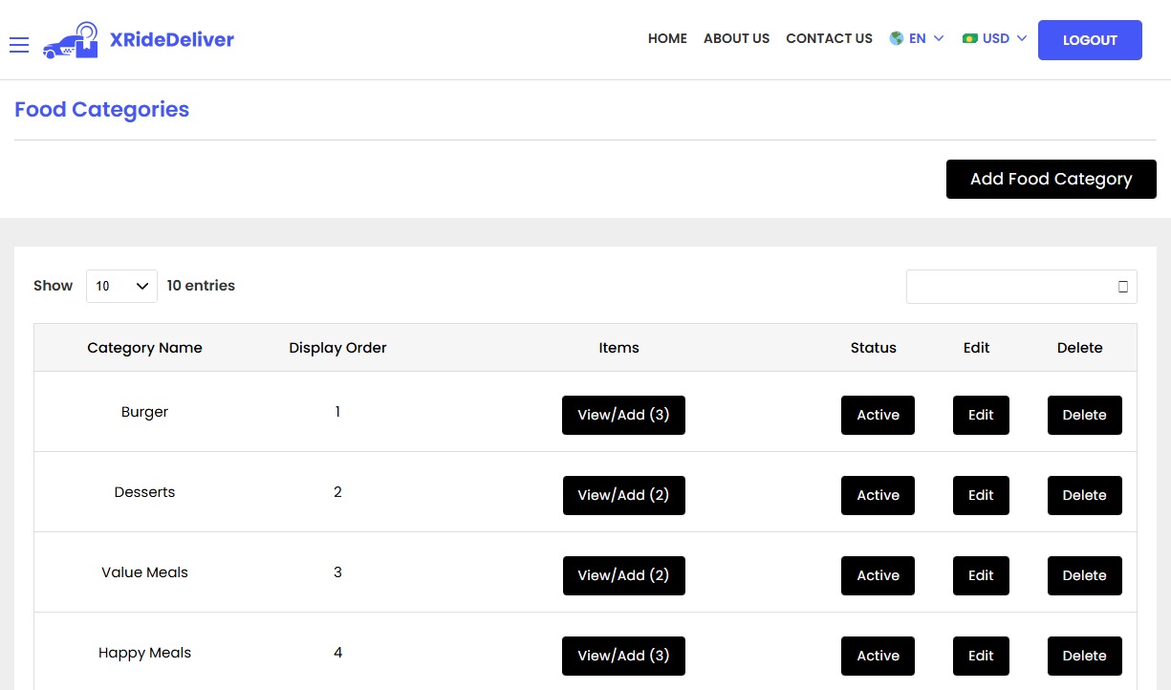Viewport: 1171px width, 690px height.
Task: Click the XRideDeliver delivery truck logo
Action: pos(70,39)
